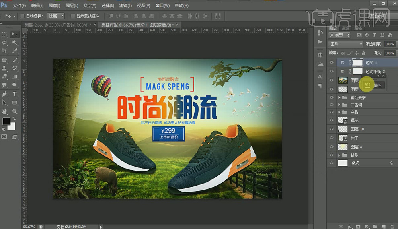This screenshot has width=398, height=229.
Task: Hide the 草丛 layer
Action: coord(331,120)
